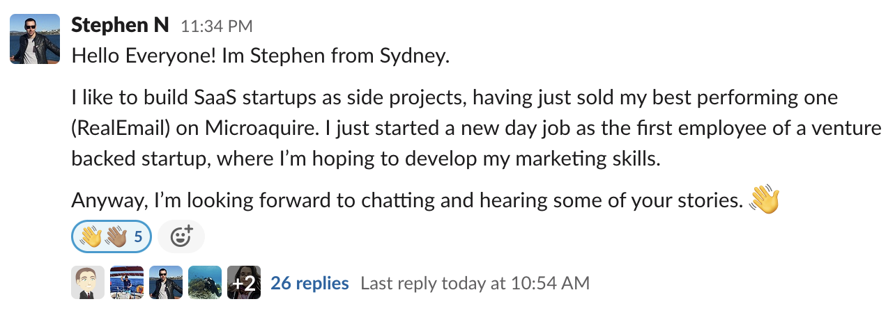Click the boat photo replier avatar

tap(127, 282)
